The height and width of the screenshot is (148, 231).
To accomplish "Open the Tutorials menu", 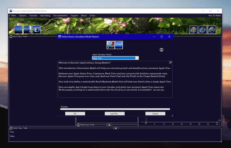I will 33,15.
